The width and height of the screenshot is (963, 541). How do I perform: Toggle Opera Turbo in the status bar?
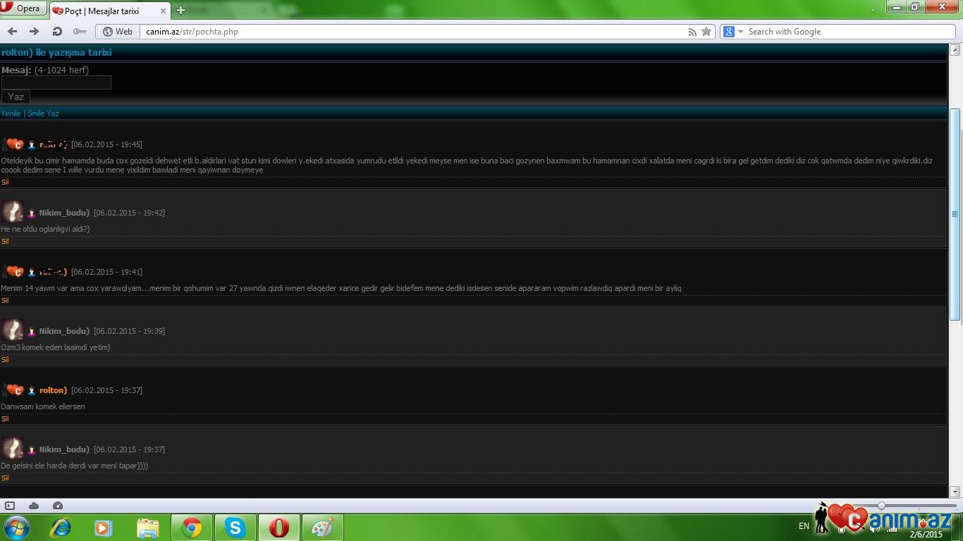[x=58, y=506]
